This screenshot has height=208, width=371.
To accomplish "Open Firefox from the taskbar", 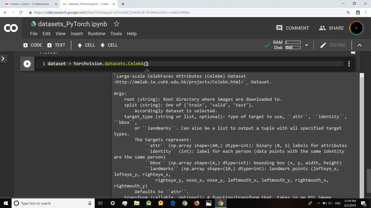I will pos(197,203).
